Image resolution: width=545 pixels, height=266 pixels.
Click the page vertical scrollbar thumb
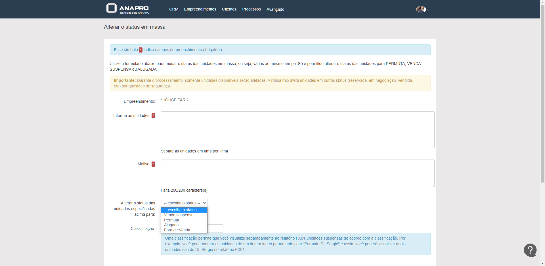pos(542,94)
